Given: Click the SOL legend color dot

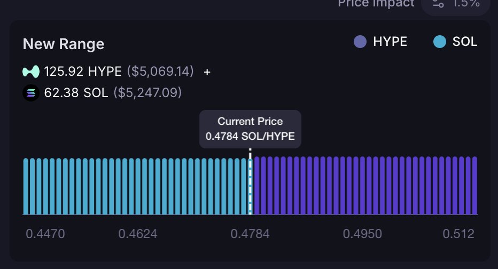Looking at the screenshot, I should (x=439, y=42).
